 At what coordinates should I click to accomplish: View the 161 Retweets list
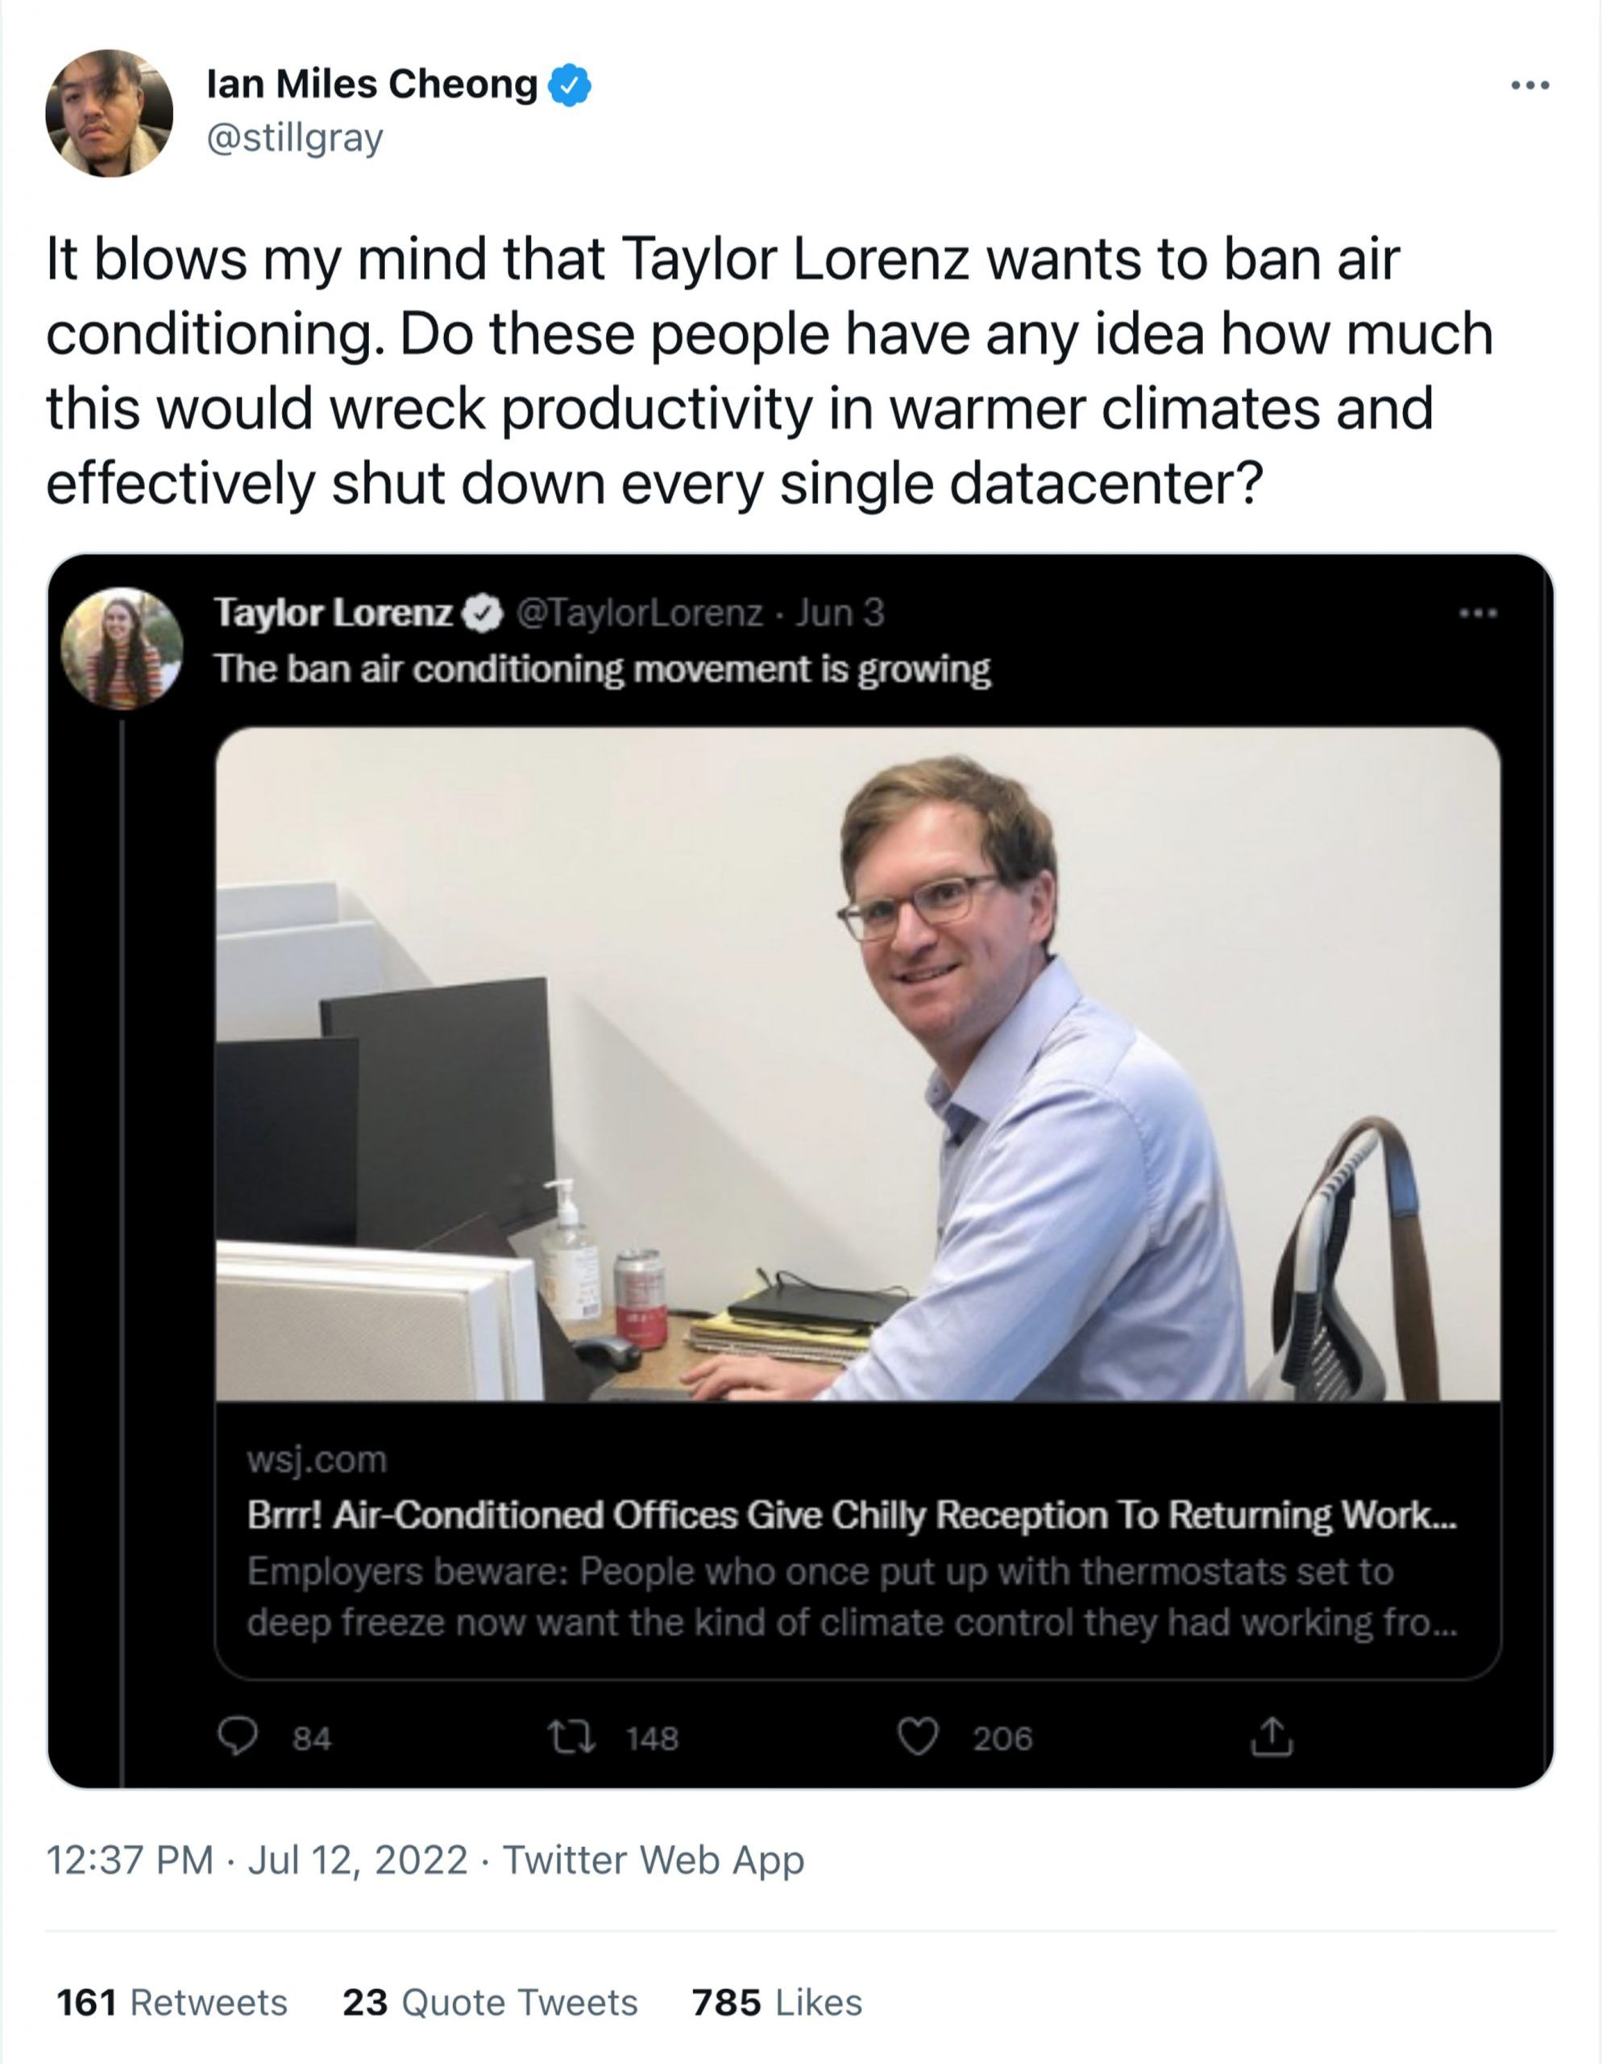point(172,2003)
